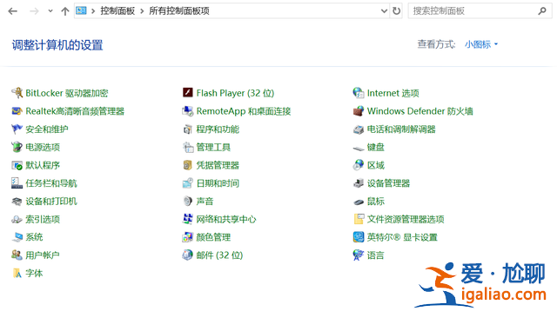Viewport: 557px width, 318px height.
Task: Open the Windows Defender 防火墙 icon
Action: click(359, 111)
